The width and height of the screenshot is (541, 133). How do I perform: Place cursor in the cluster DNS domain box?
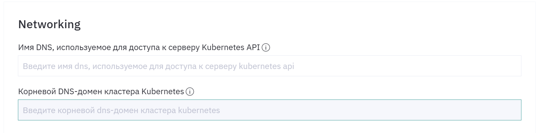270,110
